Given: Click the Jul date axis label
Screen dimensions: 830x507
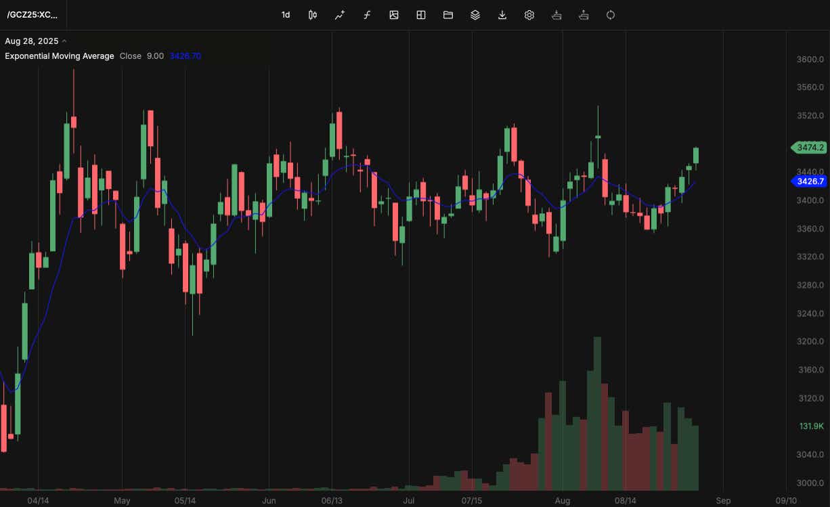Looking at the screenshot, I should coord(409,501).
